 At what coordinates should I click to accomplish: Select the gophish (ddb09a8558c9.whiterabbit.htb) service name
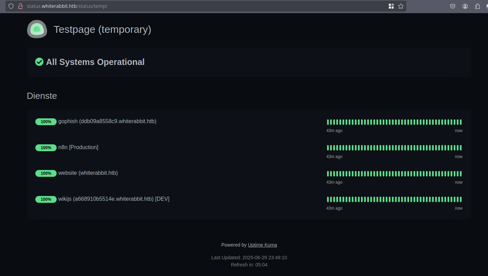click(x=107, y=121)
